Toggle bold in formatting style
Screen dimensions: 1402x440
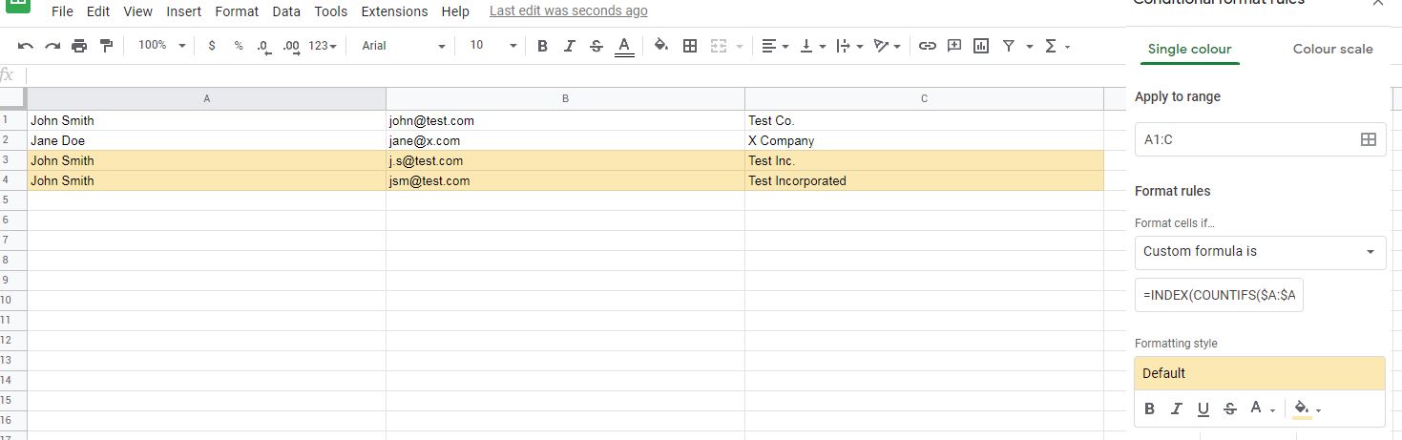[x=1149, y=409]
